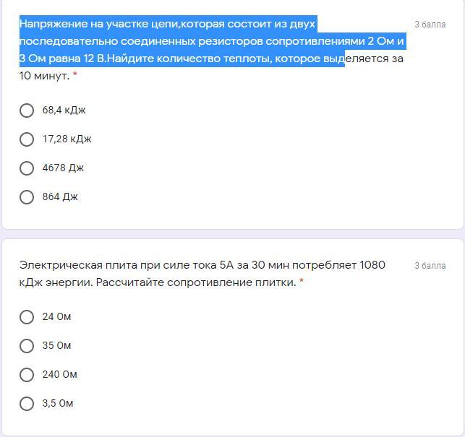The image size is (465, 437).
Task: Pick the 240 Ом option
Action: 27,374
